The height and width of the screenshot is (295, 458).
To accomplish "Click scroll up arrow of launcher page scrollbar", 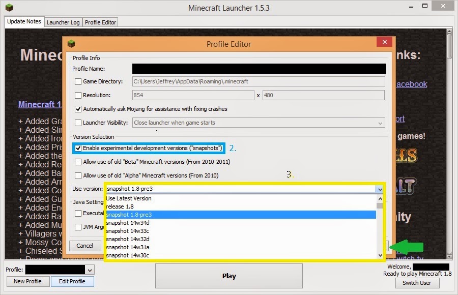I will [449, 31].
